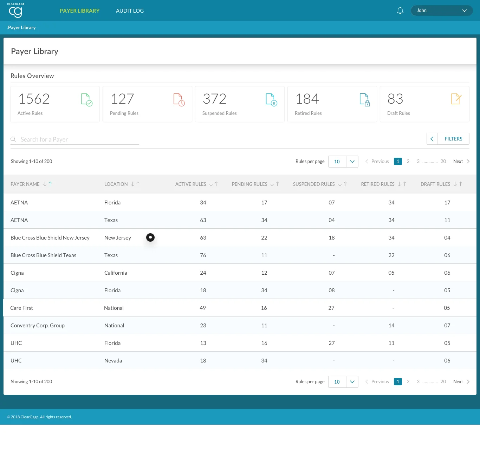Viewport: 480px width, 464px height.
Task: Click Previous in the pagination above the table
Action: tap(377, 162)
